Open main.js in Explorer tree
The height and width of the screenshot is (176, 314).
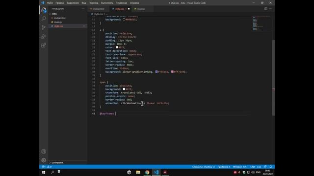pyautogui.click(x=58, y=22)
